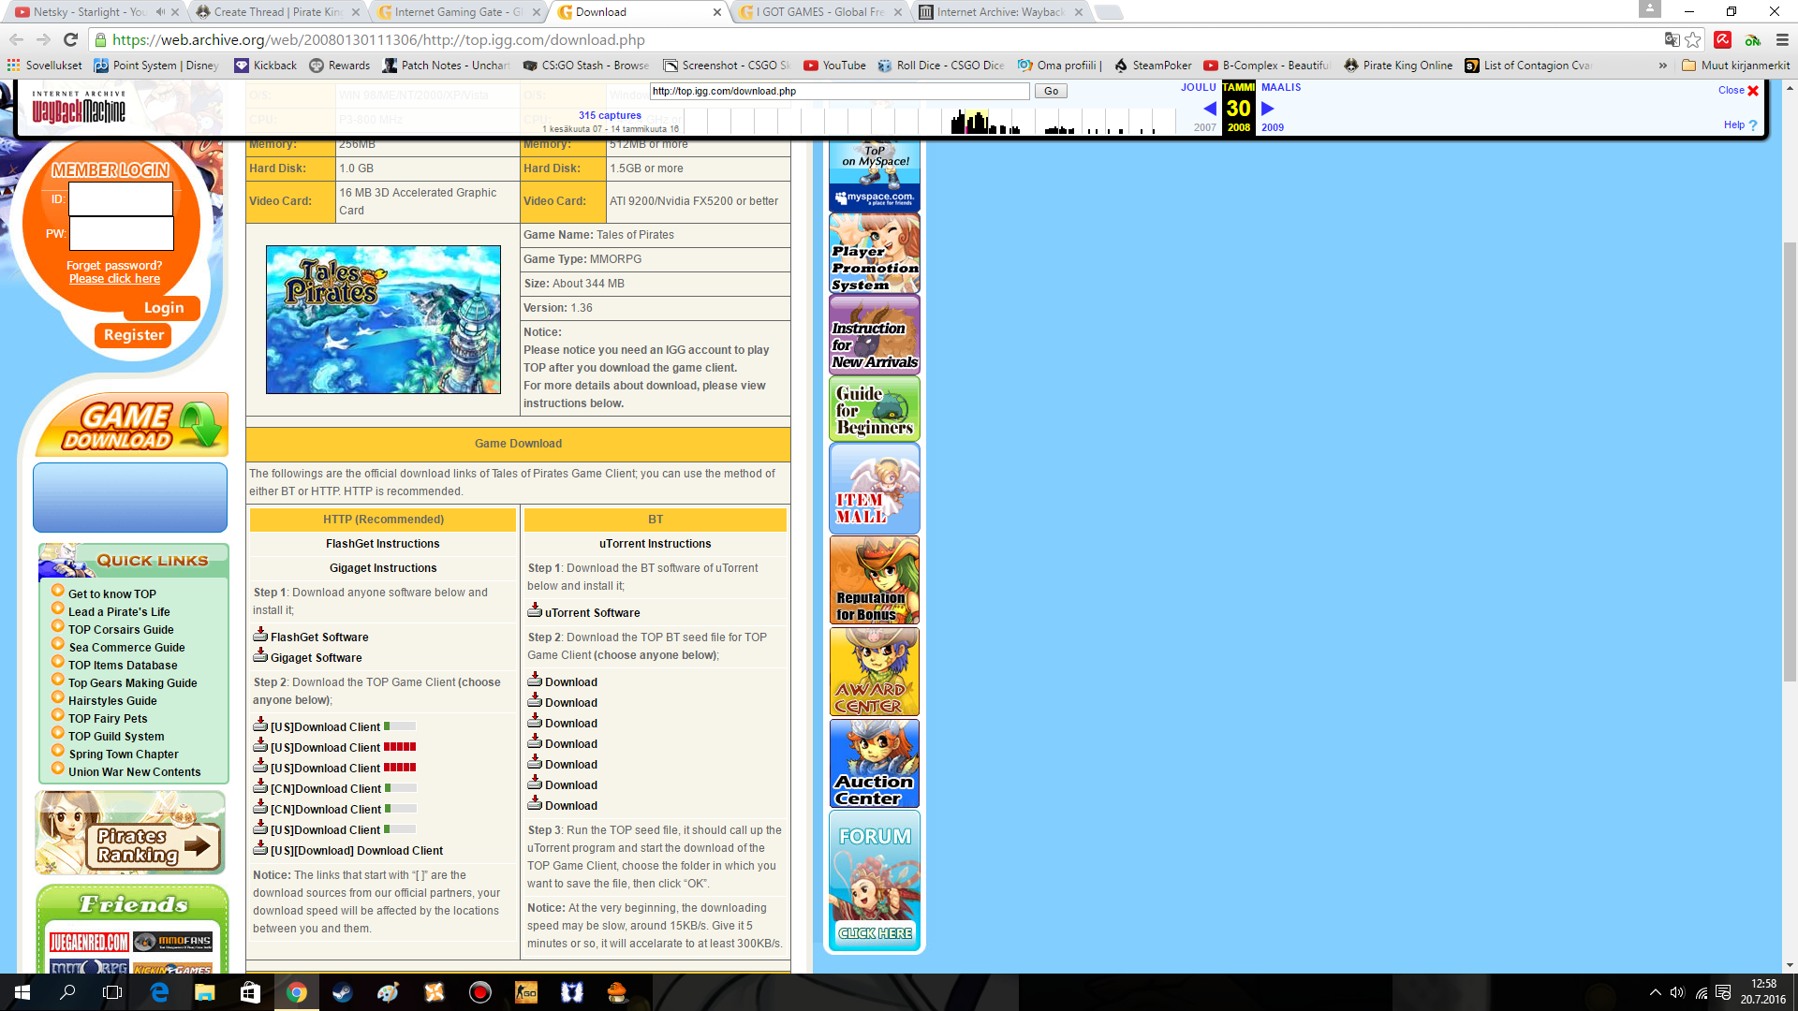The height and width of the screenshot is (1011, 1798).
Task: Click the Game Download banner
Action: 131,426
